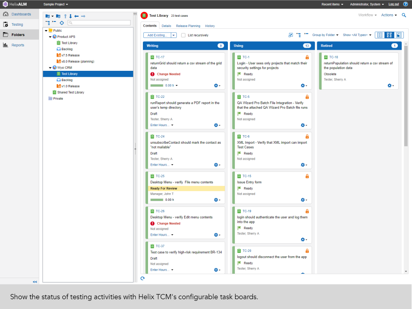Open the help question mark icon
Image resolution: width=412 pixels, height=309 pixels.
click(x=406, y=4)
